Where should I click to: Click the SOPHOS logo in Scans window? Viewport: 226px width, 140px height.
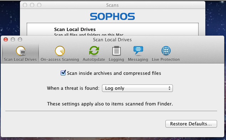(112, 16)
